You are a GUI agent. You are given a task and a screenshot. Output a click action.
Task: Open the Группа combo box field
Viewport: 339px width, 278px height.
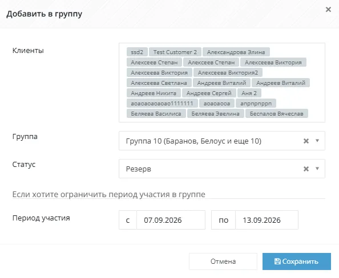[222, 141]
